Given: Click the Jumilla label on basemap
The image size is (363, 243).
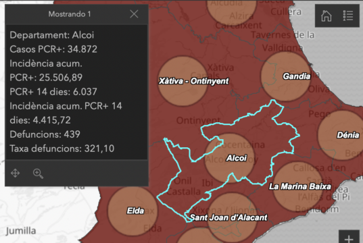Looking at the screenshot, I should [x=21, y=231].
